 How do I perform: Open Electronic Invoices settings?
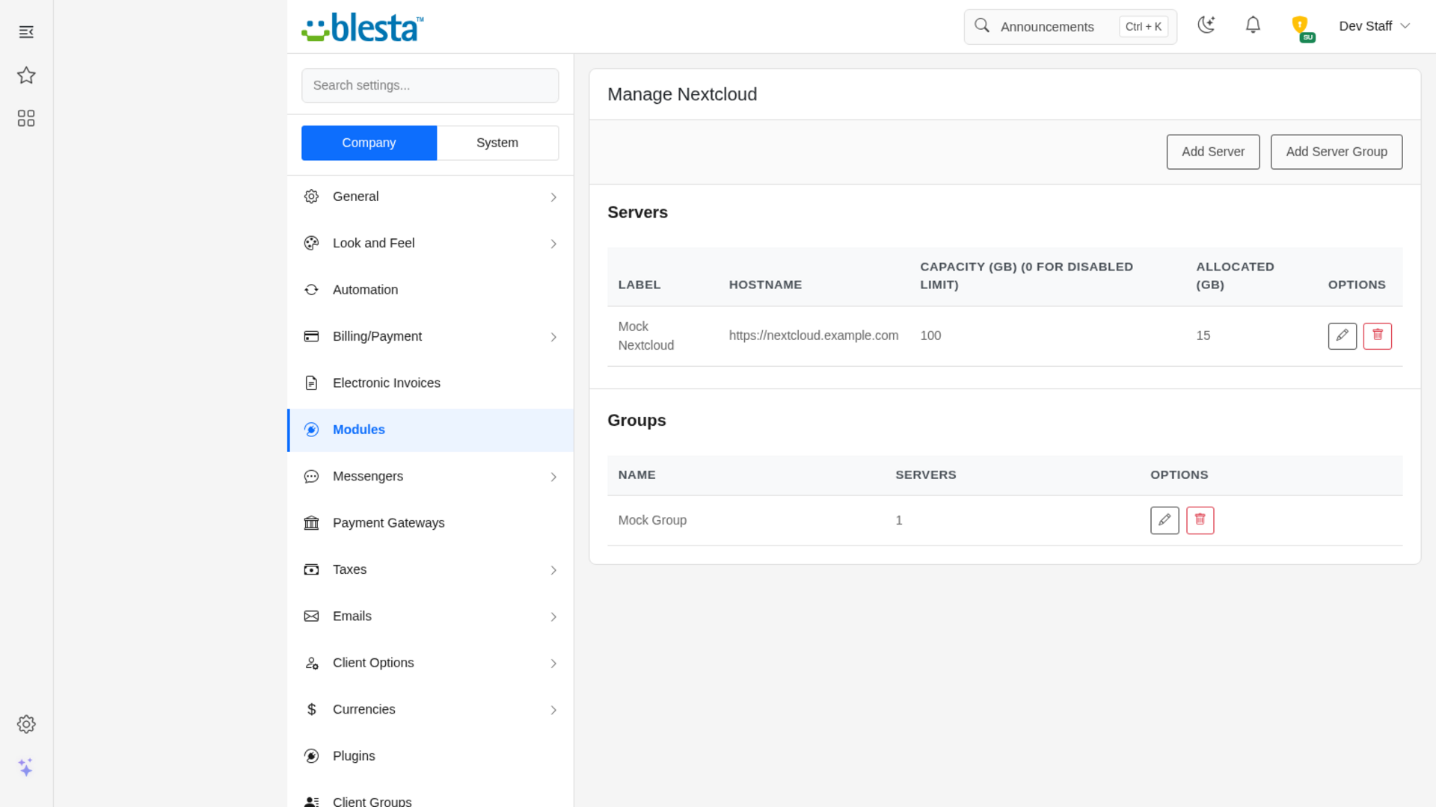(x=430, y=383)
